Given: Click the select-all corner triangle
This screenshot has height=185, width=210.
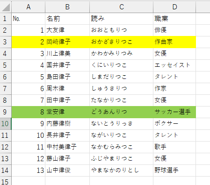Looking at the screenshot, I should (6, 7).
